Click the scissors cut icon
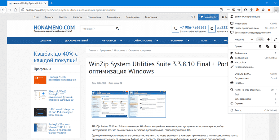The height and width of the screenshot is (140, 279). [x=260, y=46]
